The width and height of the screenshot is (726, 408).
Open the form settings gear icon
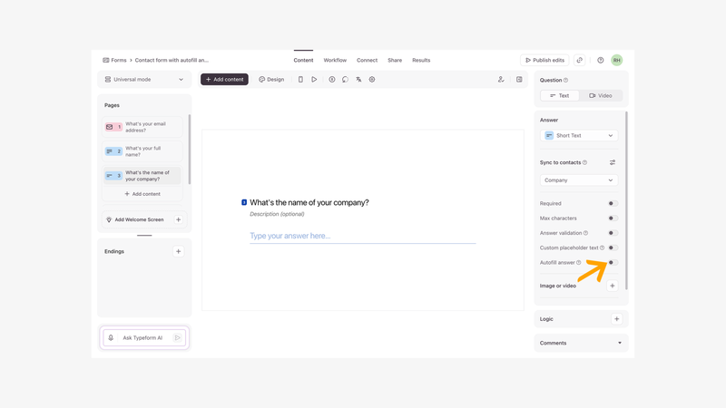[372, 80]
